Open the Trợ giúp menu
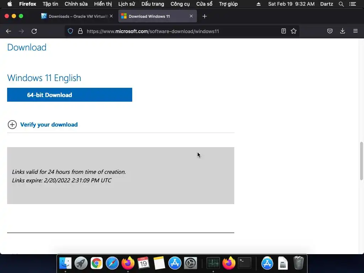This screenshot has width=364, height=273. (229, 4)
